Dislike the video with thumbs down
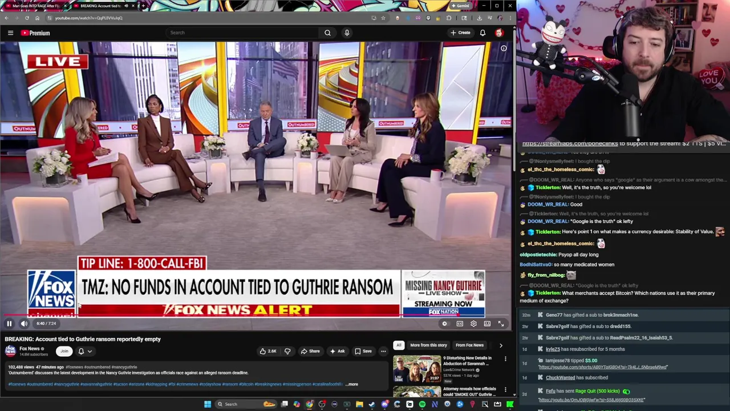This screenshot has height=411, width=730. (287, 351)
